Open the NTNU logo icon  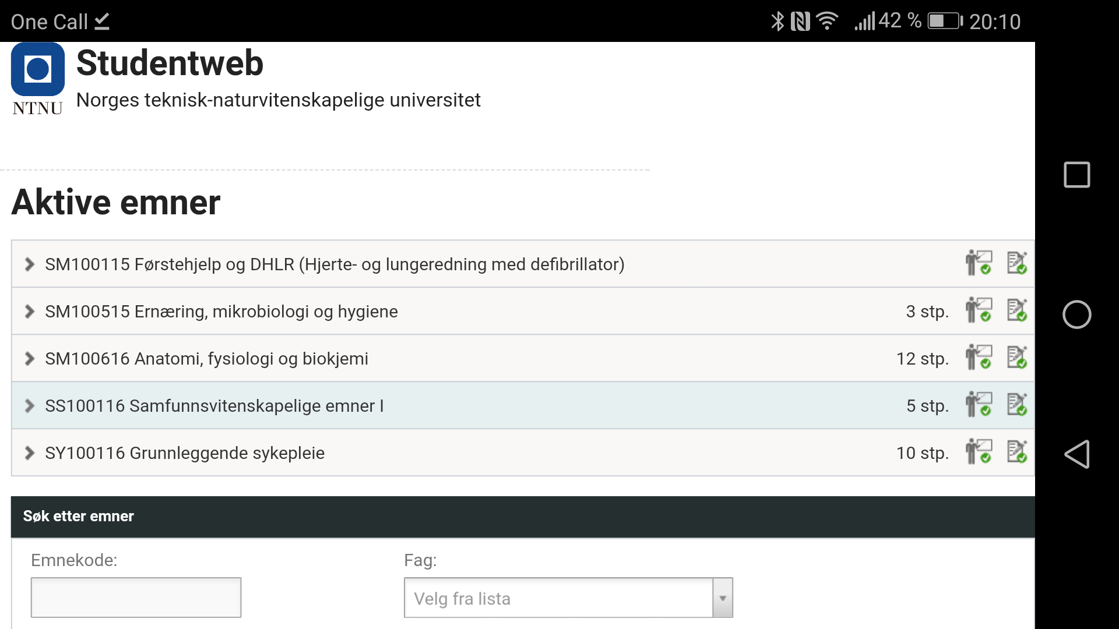37,79
